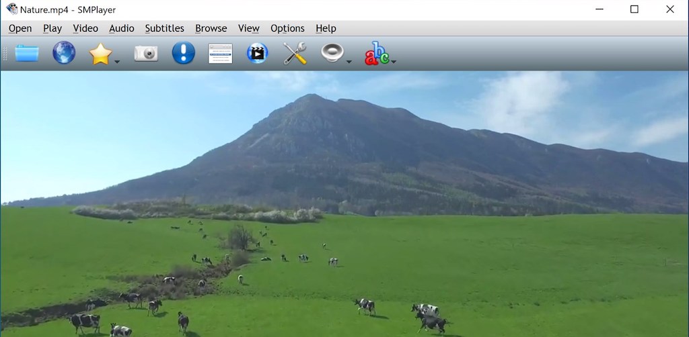689x337 pixels.
Task: Open Preferences with the wrench-screwdriver icon
Action: [x=295, y=53]
